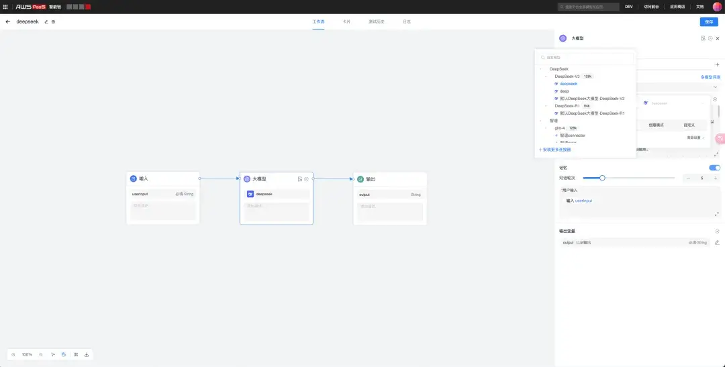Click the 100% zoom level
Screen dimensions: 725x367
27,354
